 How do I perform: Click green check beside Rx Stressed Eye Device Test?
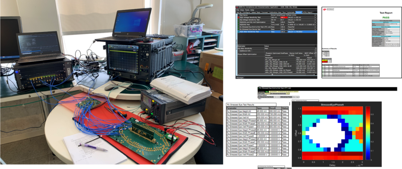coord(239,29)
